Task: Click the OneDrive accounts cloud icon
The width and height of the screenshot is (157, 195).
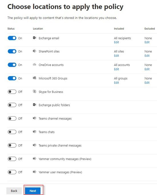Action: point(35,64)
